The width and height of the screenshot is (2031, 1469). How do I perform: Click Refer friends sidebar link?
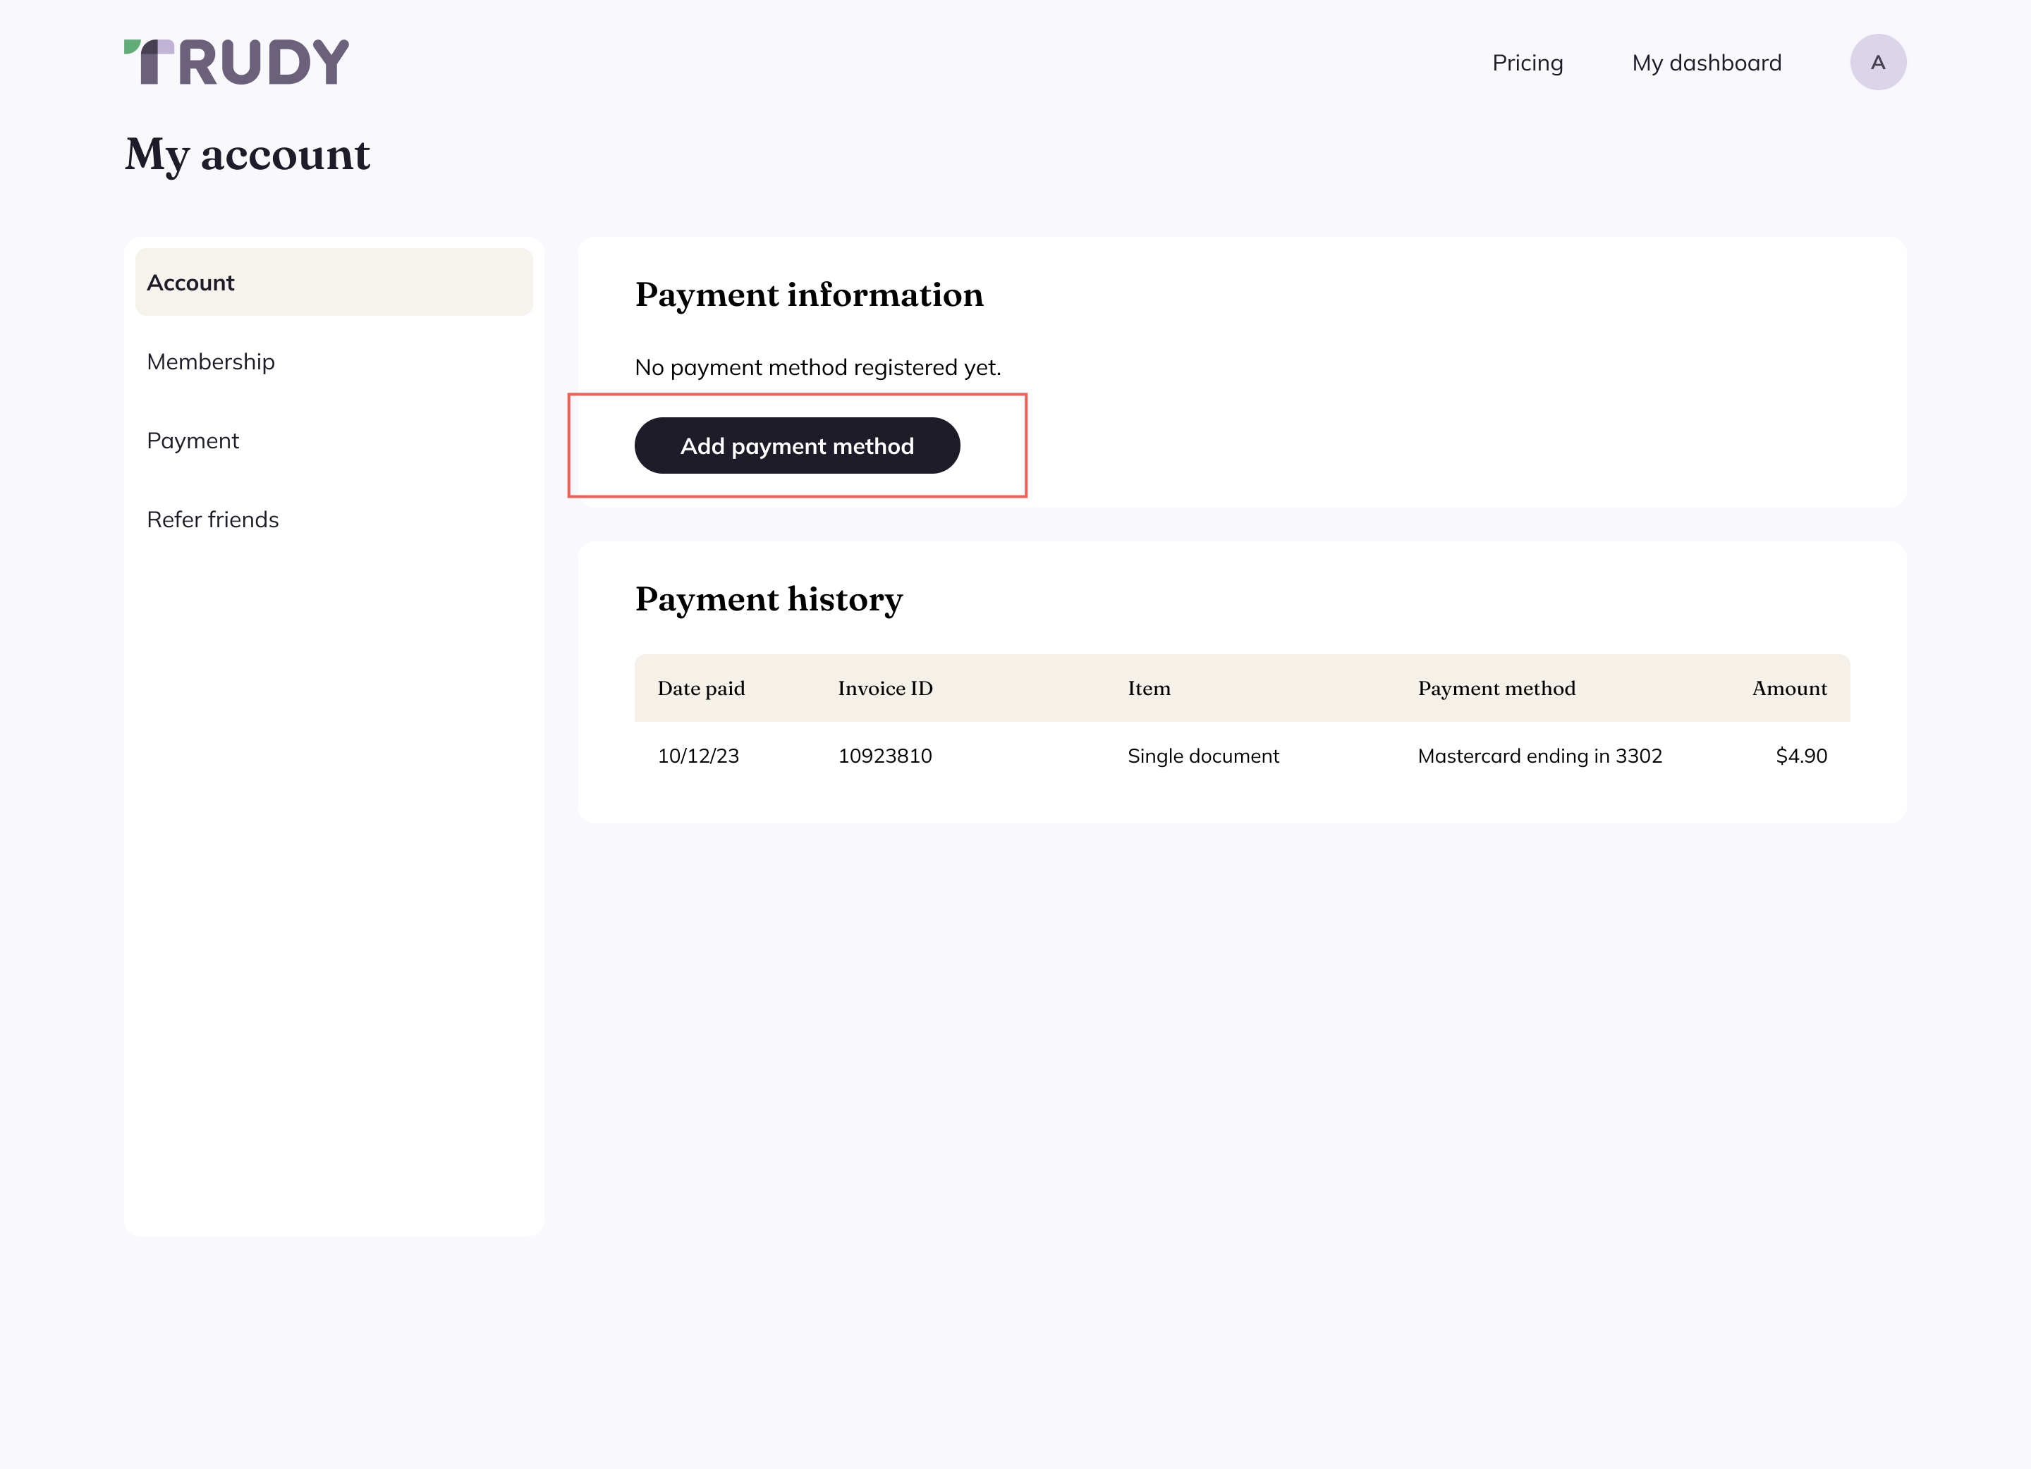point(213,519)
